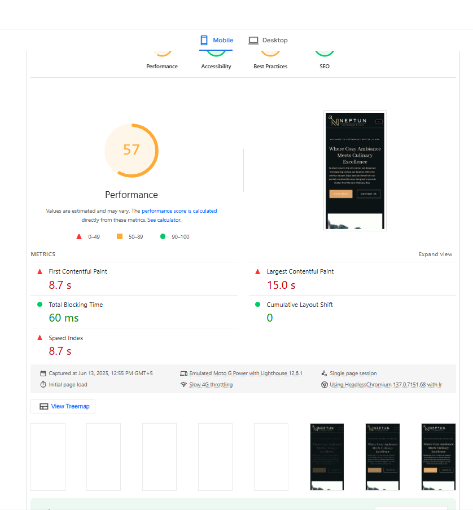
Task: Select the Speed Index metric label
Action: [66, 338]
